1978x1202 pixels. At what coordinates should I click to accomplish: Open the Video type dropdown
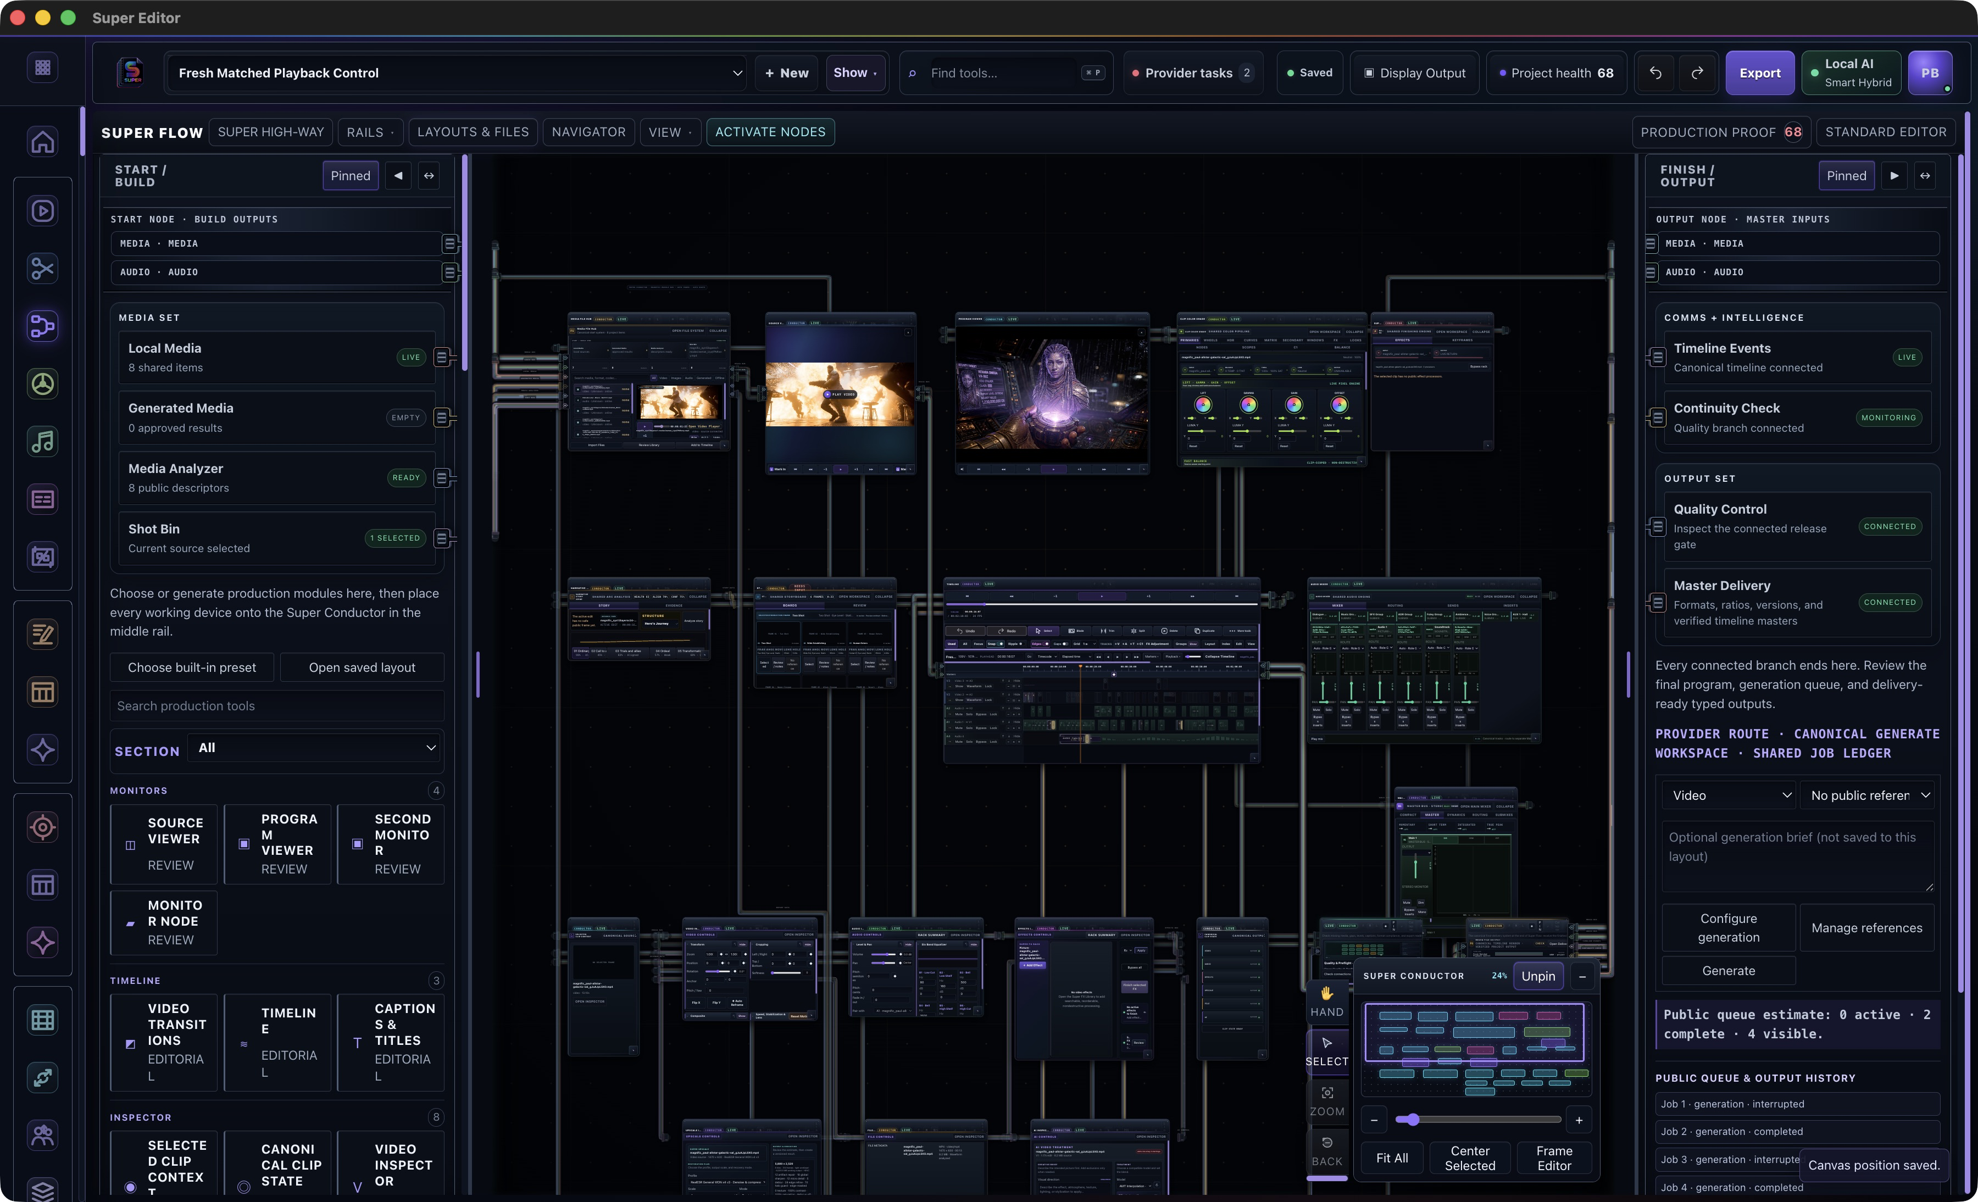tap(1729, 795)
